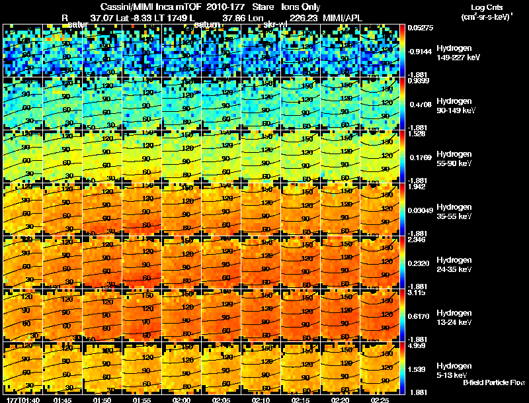Screen dimensions: 529x403
Task: Open the 90-149 keV panel at 02:20
Action: tap(340, 104)
